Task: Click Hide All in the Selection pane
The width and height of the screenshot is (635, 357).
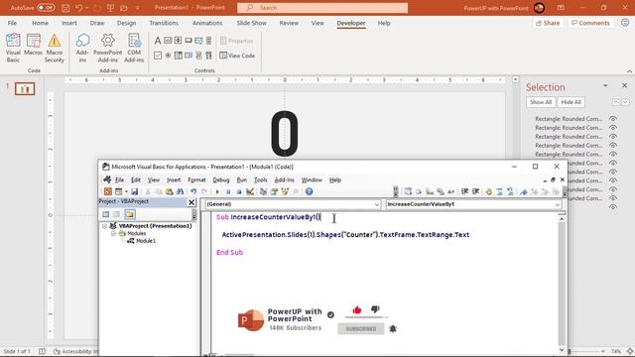Action: [x=571, y=102]
